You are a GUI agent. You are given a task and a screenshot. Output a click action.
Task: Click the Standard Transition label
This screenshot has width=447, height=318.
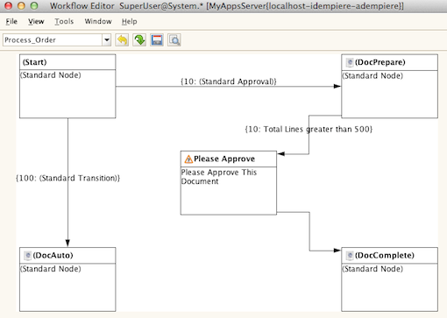click(67, 178)
